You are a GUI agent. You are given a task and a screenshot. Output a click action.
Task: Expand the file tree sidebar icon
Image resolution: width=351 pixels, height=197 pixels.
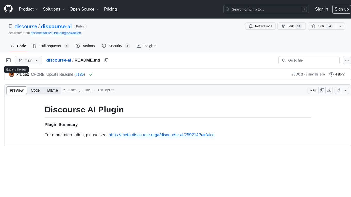(x=9, y=60)
